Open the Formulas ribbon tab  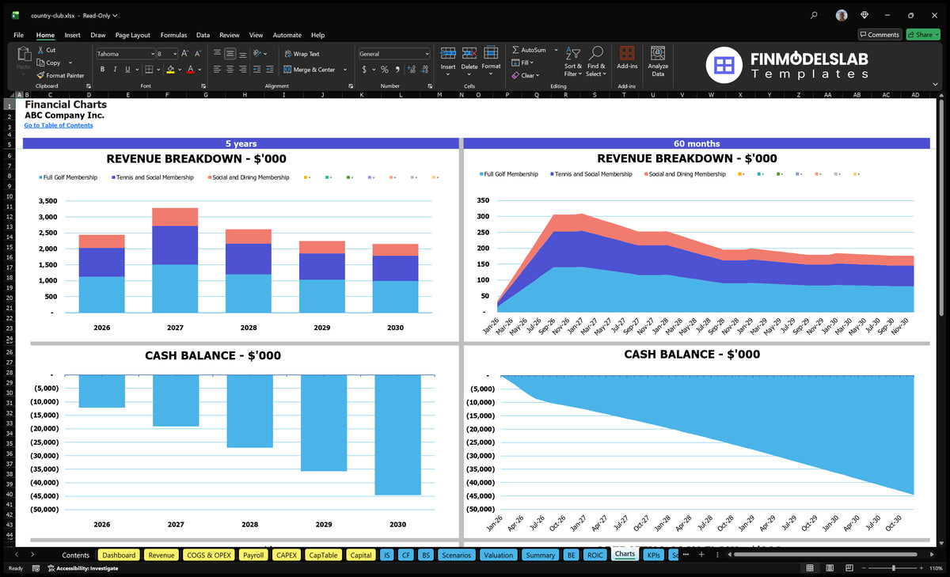(x=173, y=35)
